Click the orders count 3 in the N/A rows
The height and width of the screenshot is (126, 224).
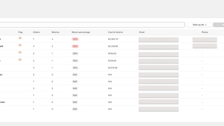[x=34, y=88]
